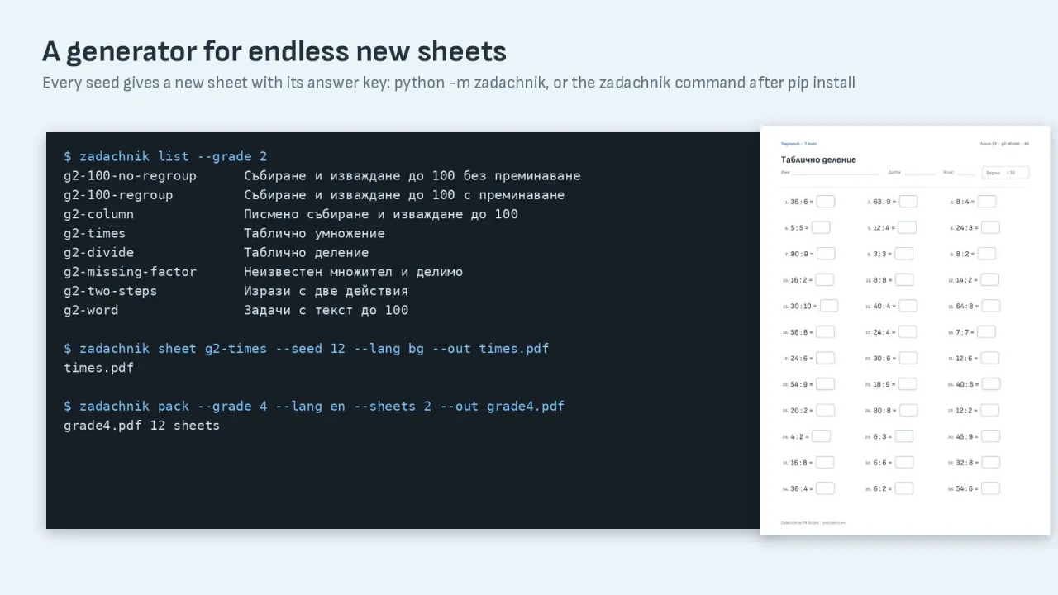Click the slide title 'A generator for endless new sheets'
The image size is (1058, 595).
274,51
